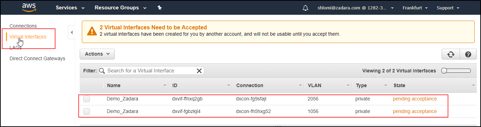481x127 pixels.
Task: Check the box for dxvif-fgbzkjl4 row
Action: coord(86,112)
